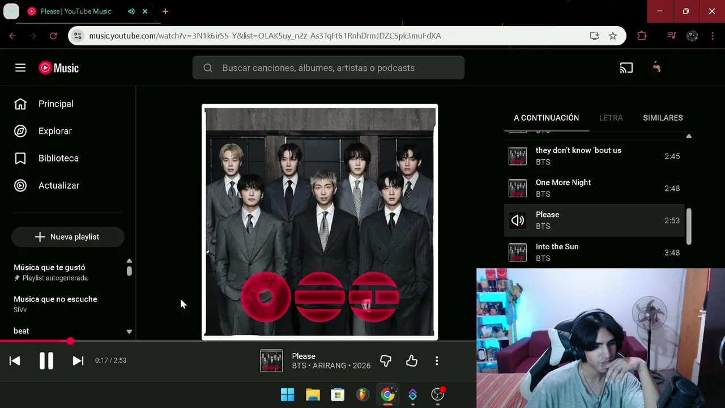725x408 pixels.
Task: View site information icon in address bar
Action: (78, 36)
